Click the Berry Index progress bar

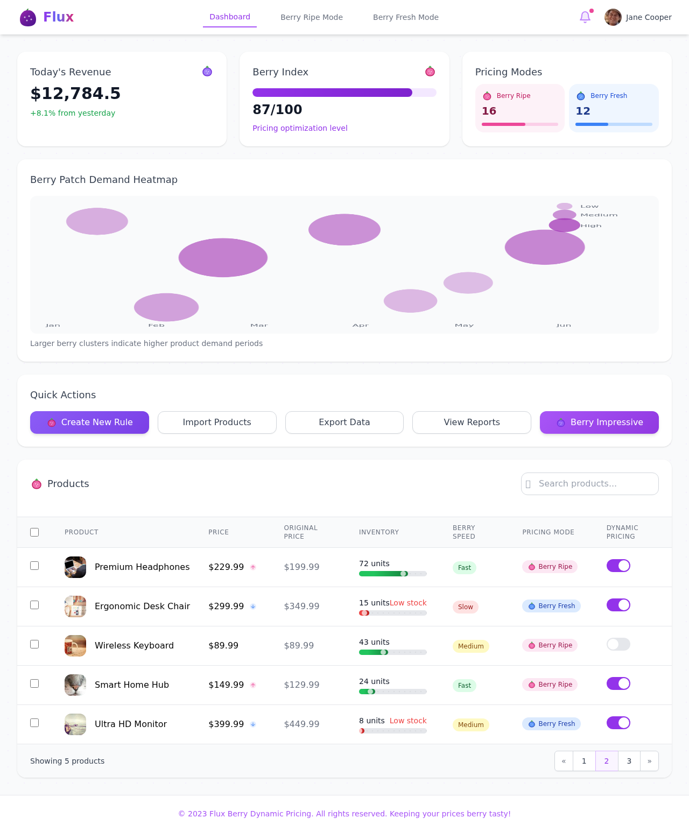(x=344, y=93)
